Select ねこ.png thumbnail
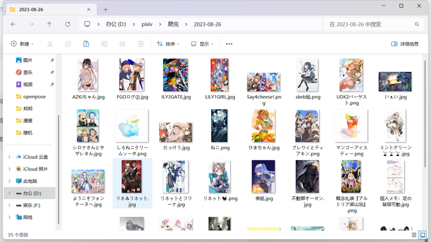The image size is (431, 242). [x=219, y=126]
